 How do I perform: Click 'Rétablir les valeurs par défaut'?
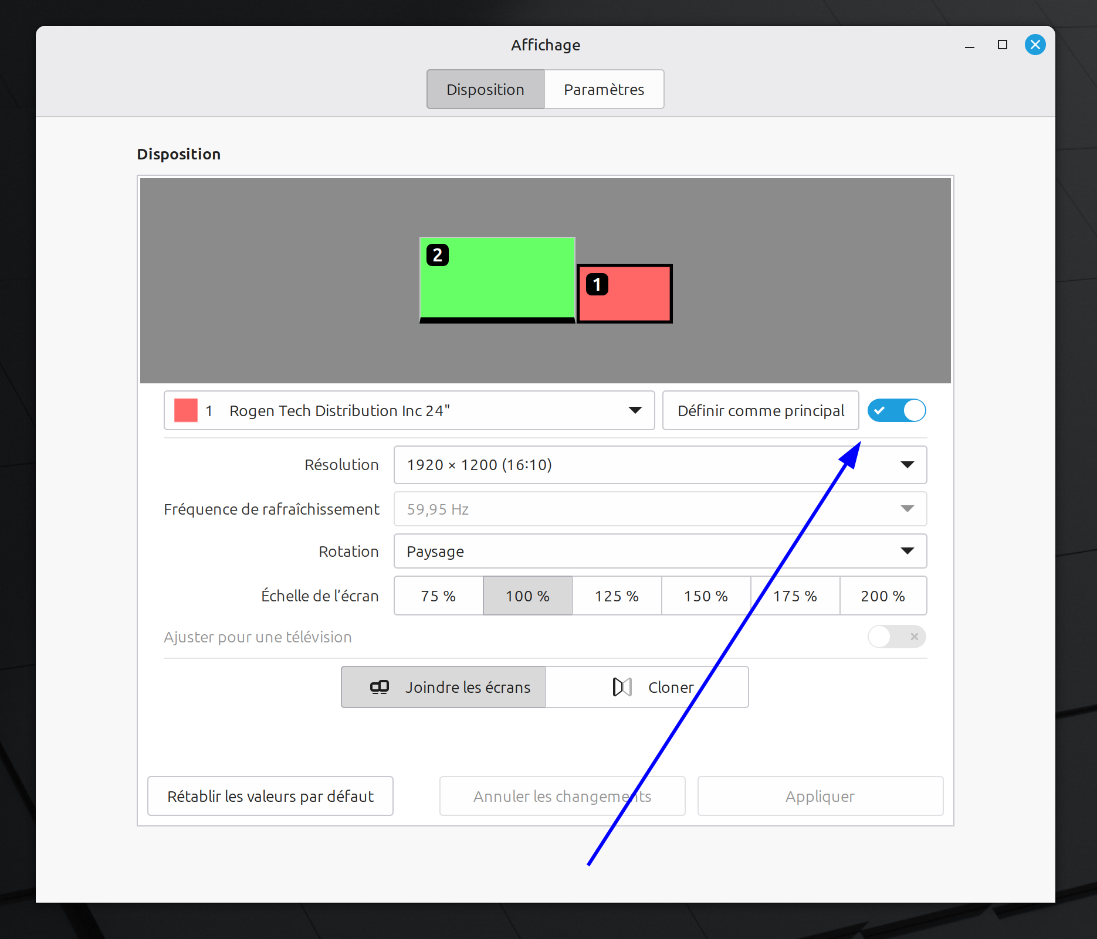pyautogui.click(x=270, y=796)
